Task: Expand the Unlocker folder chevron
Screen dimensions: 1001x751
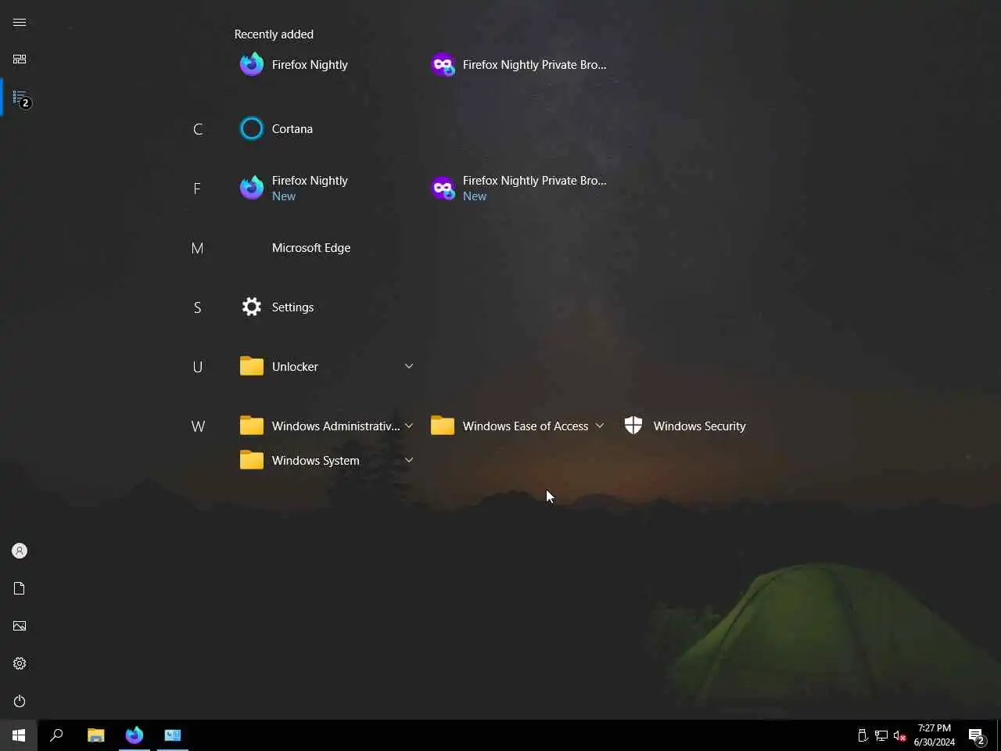Action: point(408,366)
